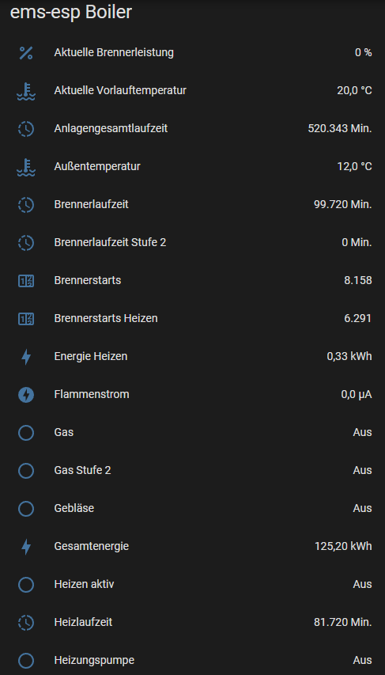Click the clock icon for Anlagengesamtlaufzeit
This screenshot has height=675, width=385.
pyautogui.click(x=26, y=129)
